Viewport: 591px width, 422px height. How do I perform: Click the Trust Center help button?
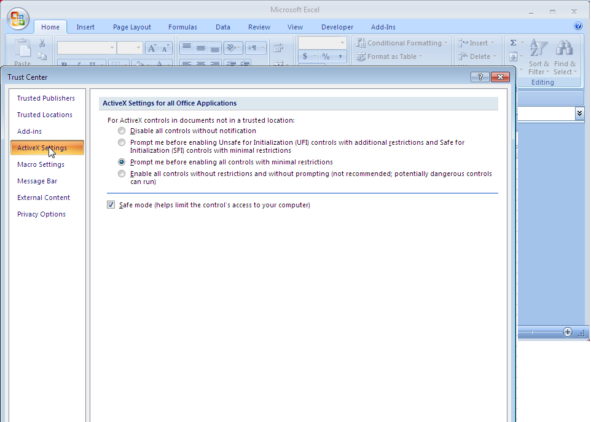[480, 77]
